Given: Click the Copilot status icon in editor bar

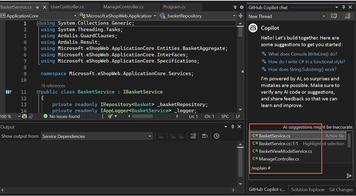Looking at the screenshot, I should pyautogui.click(x=24, y=116).
